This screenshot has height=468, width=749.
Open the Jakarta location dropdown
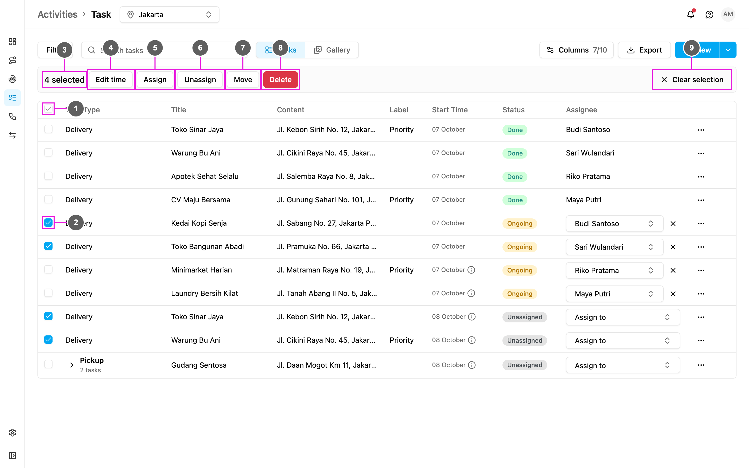pos(169,15)
